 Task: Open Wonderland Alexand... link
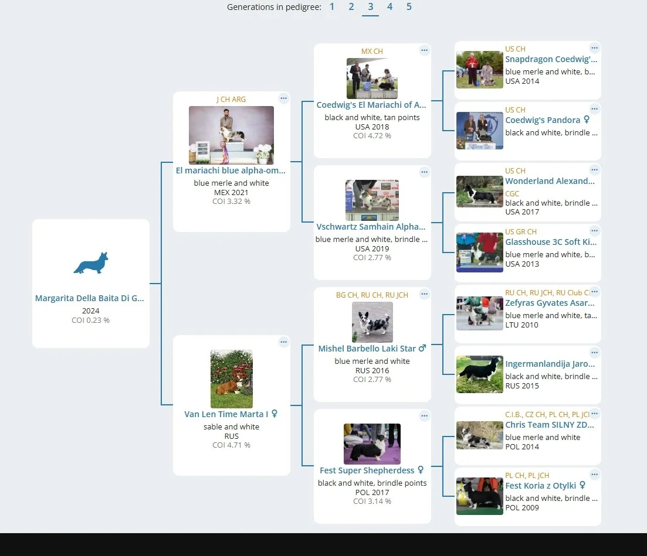(x=550, y=181)
